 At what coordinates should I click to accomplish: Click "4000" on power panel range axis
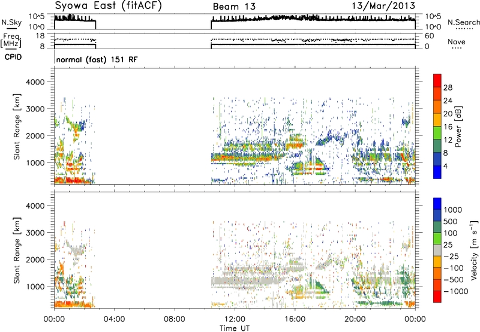click(35, 82)
